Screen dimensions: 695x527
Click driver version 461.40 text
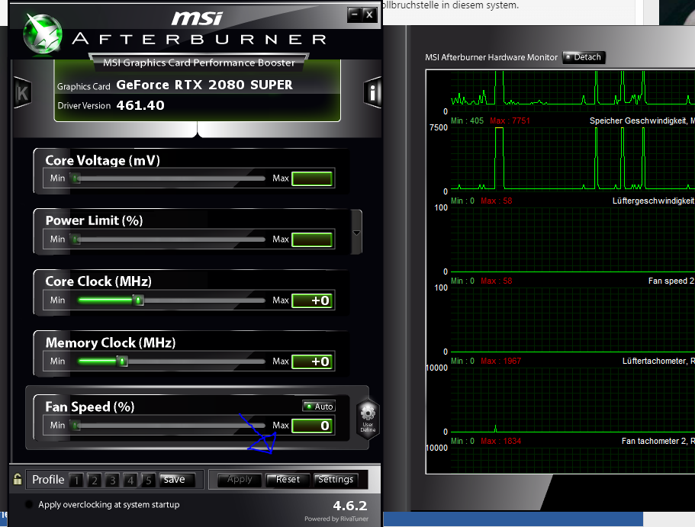[x=140, y=105]
